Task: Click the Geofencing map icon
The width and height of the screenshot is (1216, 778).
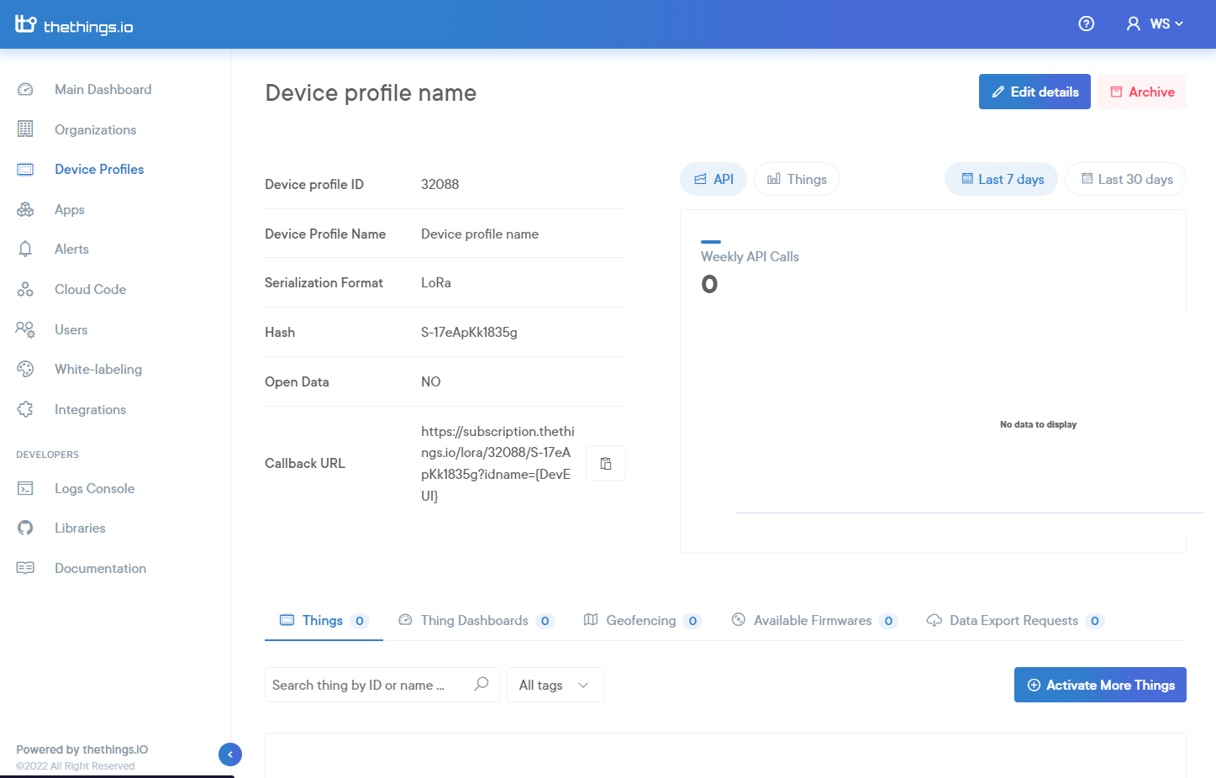Action: (591, 620)
